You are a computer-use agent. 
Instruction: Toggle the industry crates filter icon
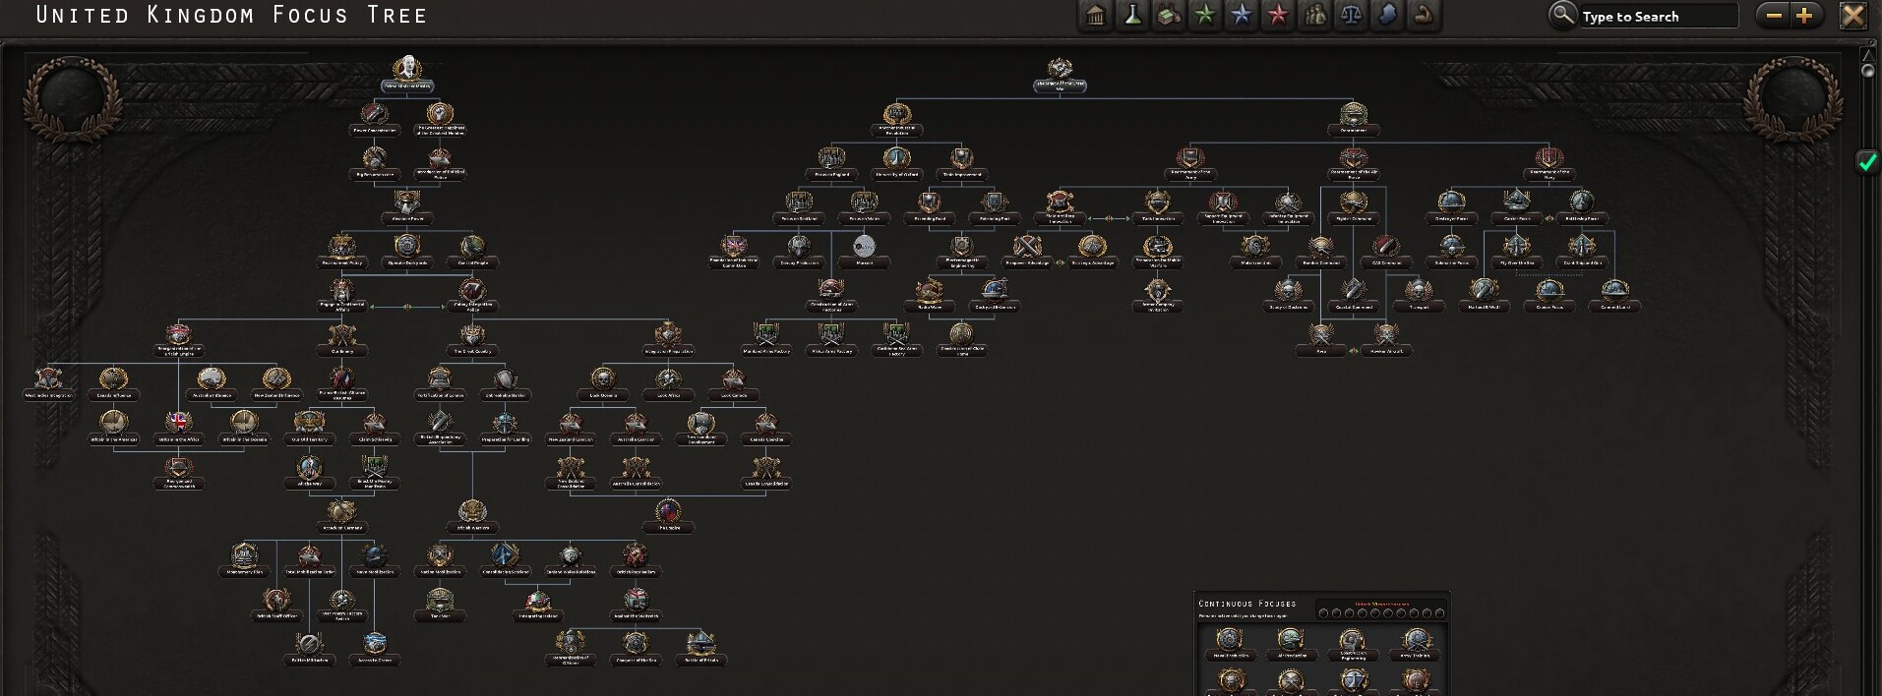click(x=1169, y=16)
